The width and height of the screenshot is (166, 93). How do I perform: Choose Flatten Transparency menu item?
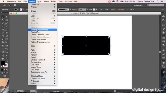[x=43, y=42]
